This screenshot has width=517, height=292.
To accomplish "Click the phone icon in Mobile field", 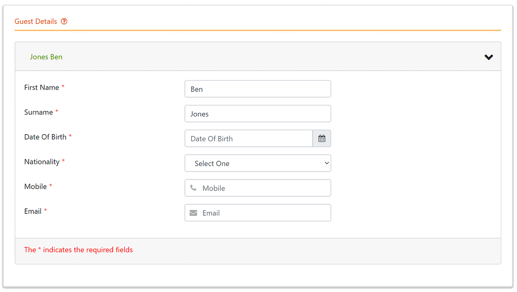I will click(193, 188).
